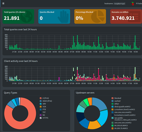
Task: Toggle the cached upstream legend checkbox
Action: tap(112, 101)
